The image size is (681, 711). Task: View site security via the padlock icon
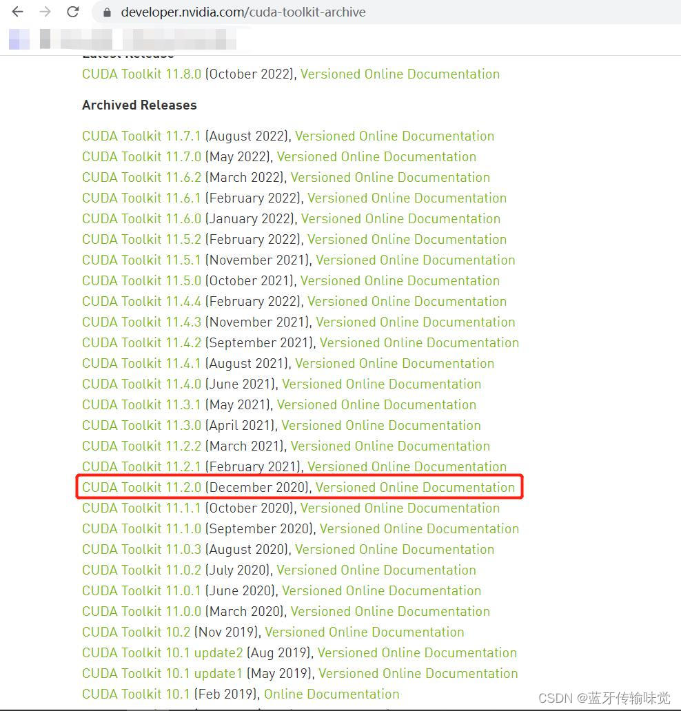coord(107,12)
